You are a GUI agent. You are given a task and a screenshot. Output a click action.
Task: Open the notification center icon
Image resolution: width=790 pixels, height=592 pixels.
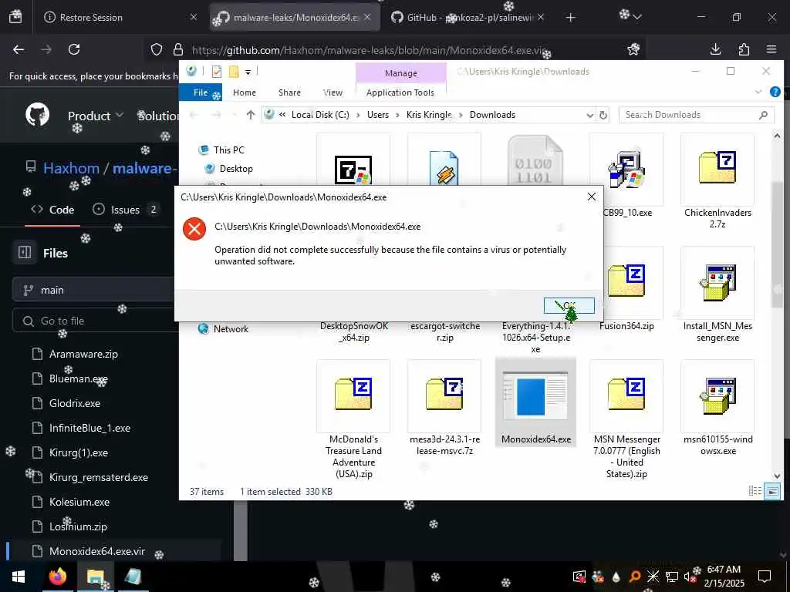tap(765, 577)
